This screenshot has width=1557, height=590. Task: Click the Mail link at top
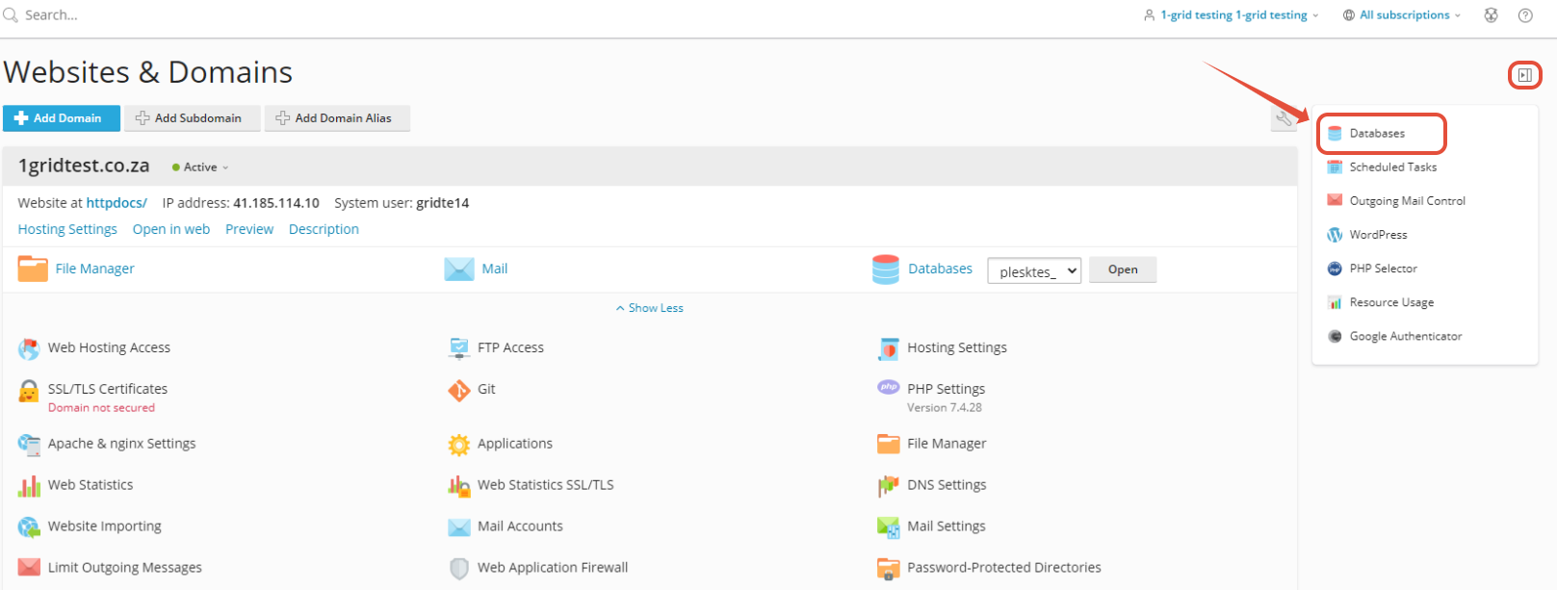coord(495,269)
